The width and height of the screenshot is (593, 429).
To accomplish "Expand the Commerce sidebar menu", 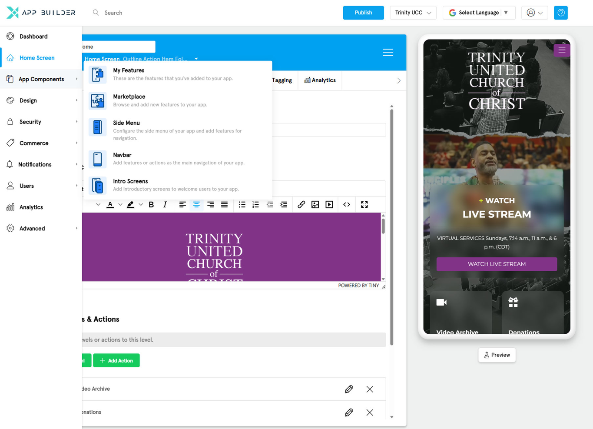I will (41, 143).
